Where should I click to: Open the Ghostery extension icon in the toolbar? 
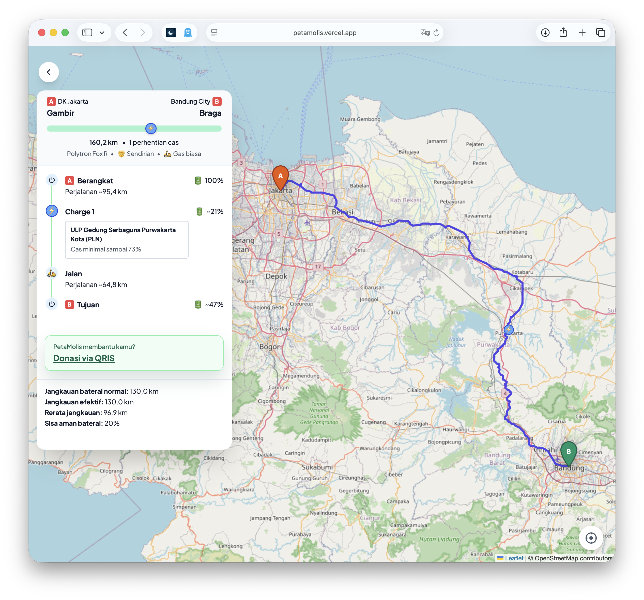click(188, 32)
